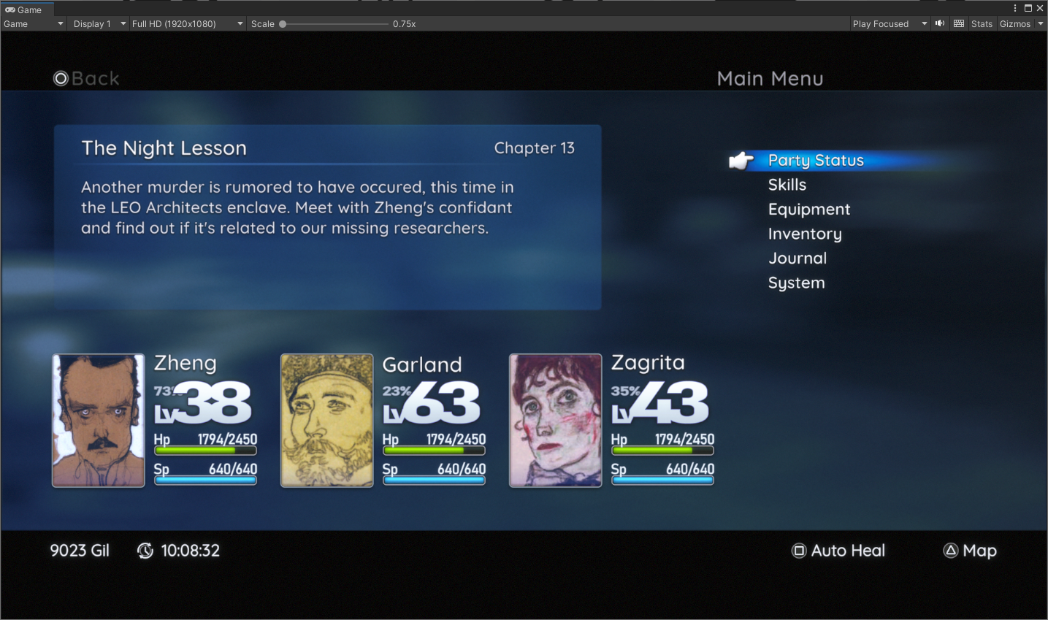
Task: Expand the Gizmos dropdown arrow
Action: 1041,23
